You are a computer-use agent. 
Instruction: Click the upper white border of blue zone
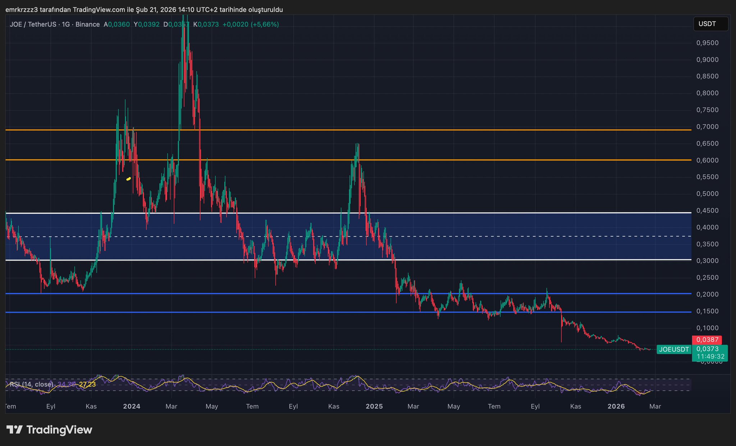(x=431, y=213)
